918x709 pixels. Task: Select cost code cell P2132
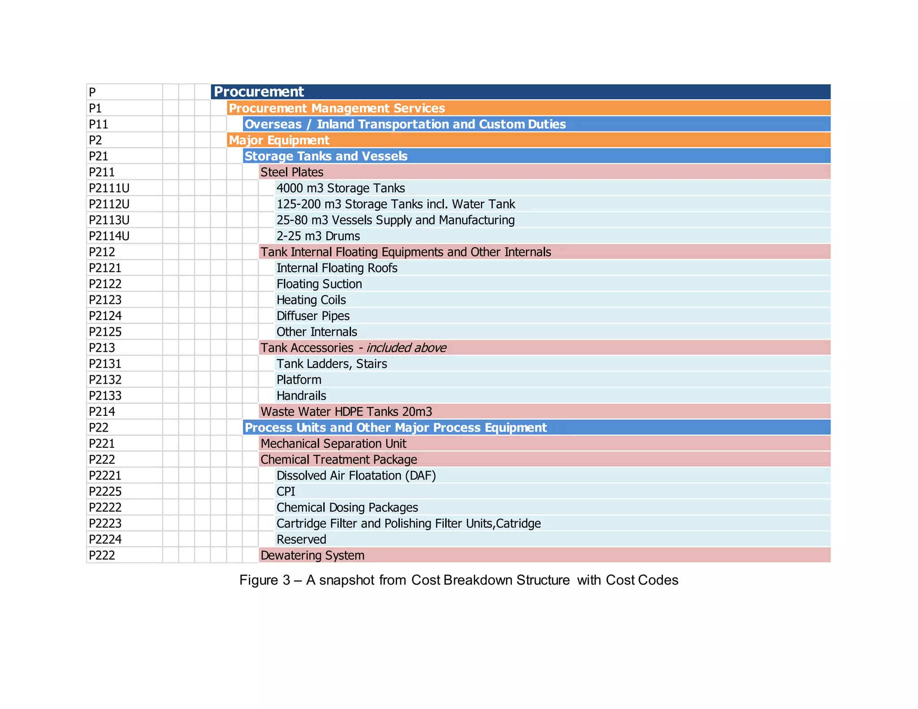pos(125,380)
